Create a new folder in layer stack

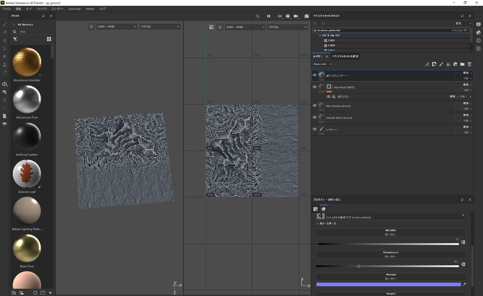click(462, 64)
